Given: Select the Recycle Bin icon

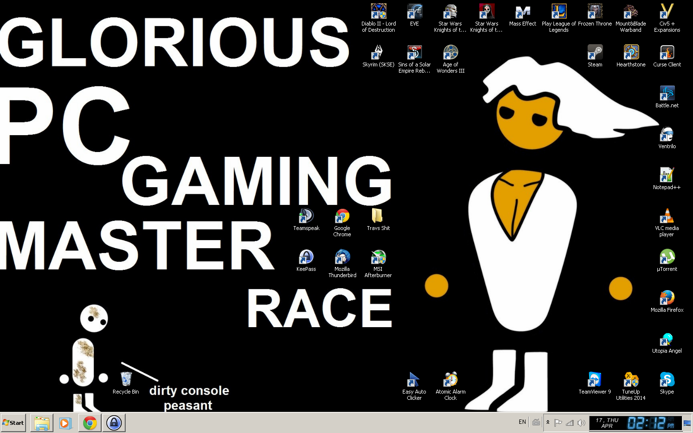Looking at the screenshot, I should (x=126, y=383).
